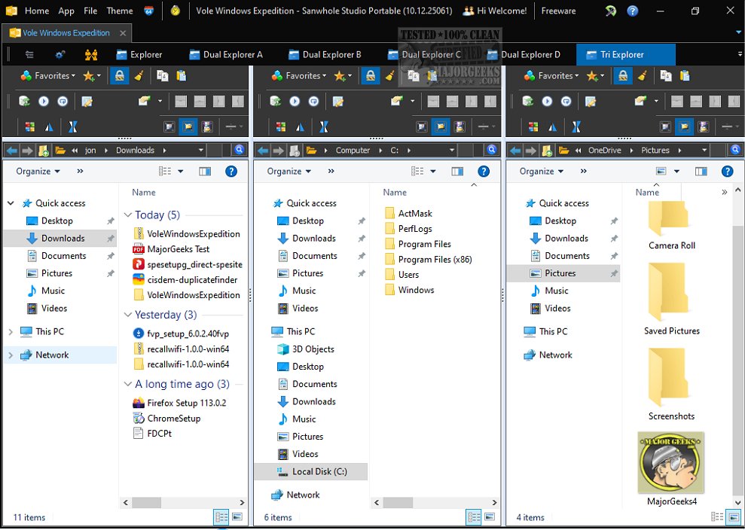Click the Freeware label button
Viewport: 745px width, 530px height.
point(558,11)
